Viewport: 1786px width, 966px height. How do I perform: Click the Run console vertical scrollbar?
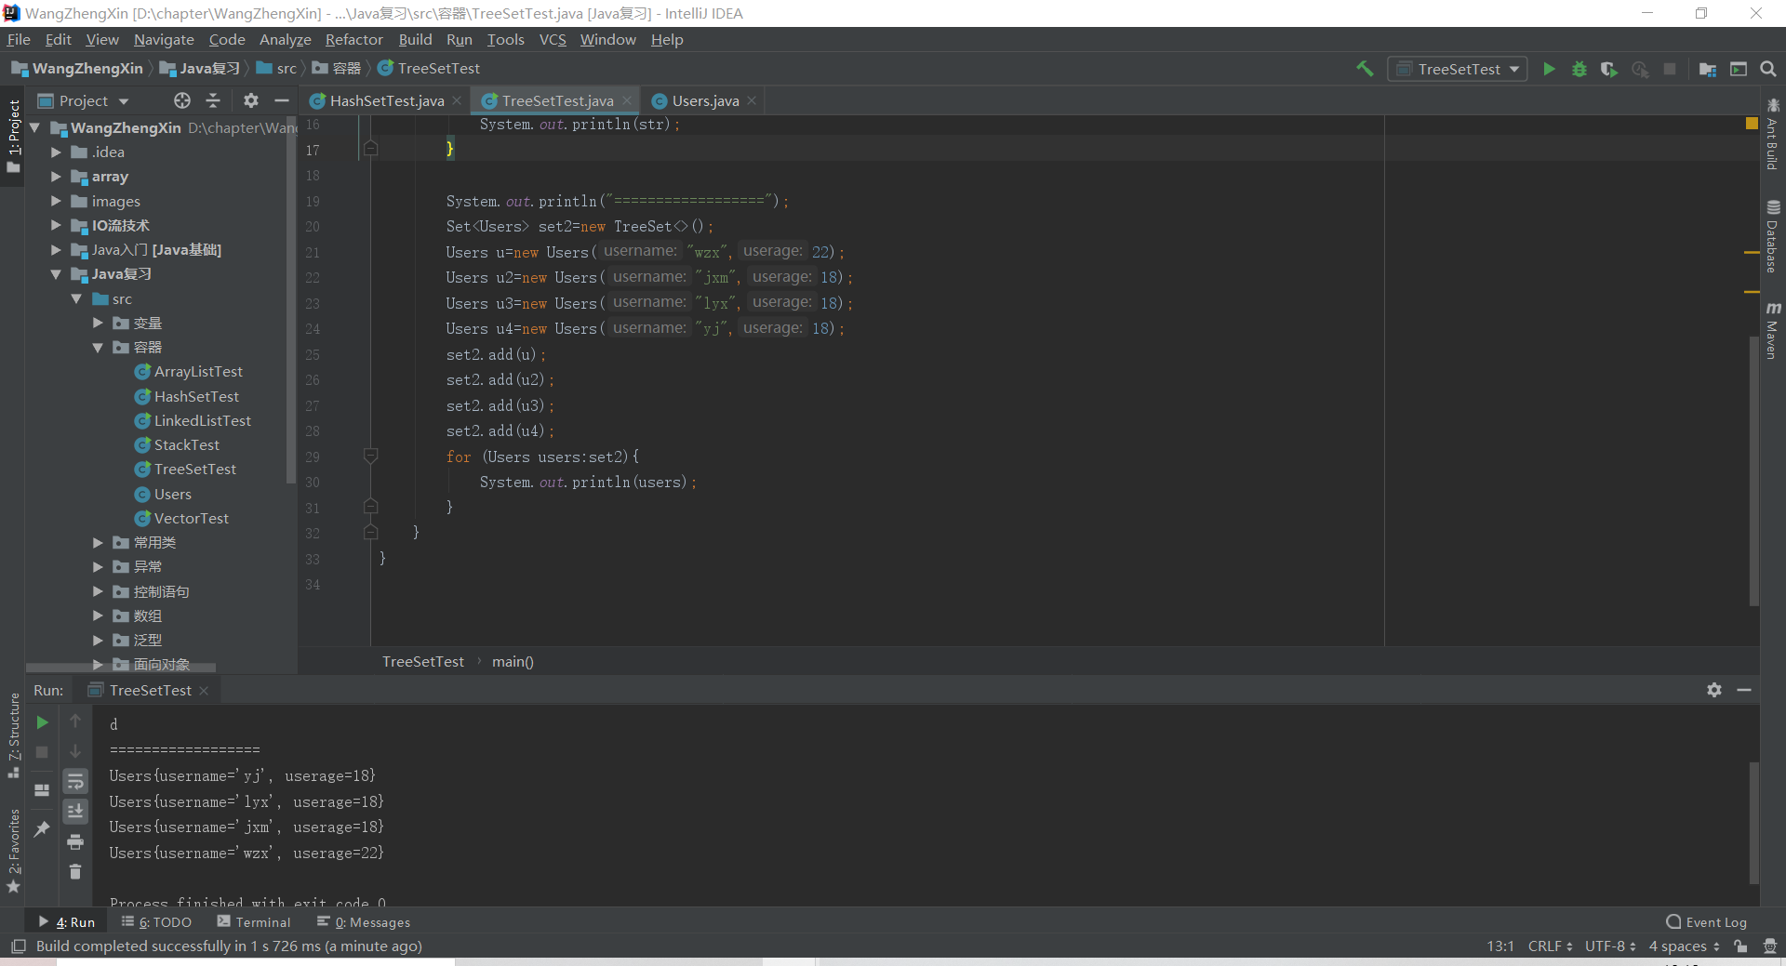point(1753,823)
